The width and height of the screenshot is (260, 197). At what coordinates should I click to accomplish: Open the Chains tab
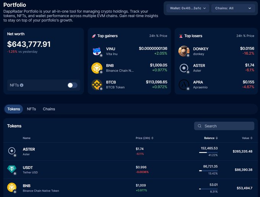coord(49,109)
